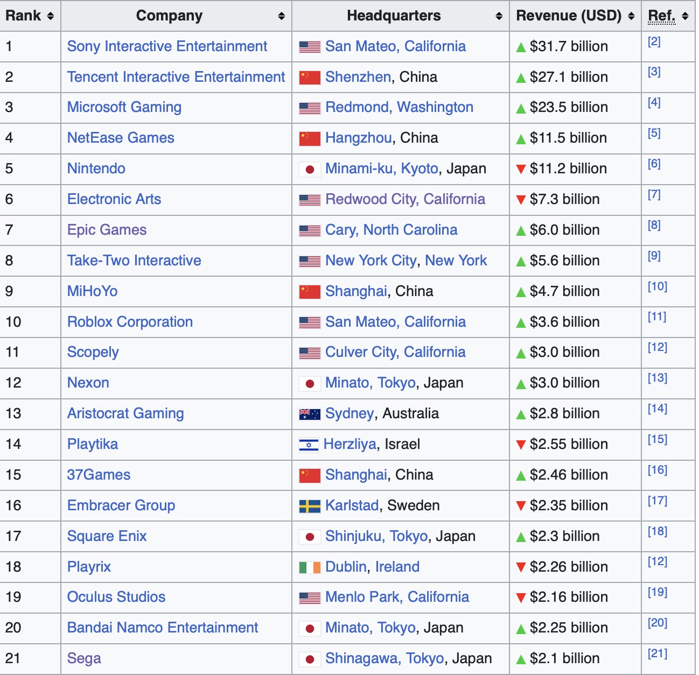Open the Playrix company page

coord(89,567)
